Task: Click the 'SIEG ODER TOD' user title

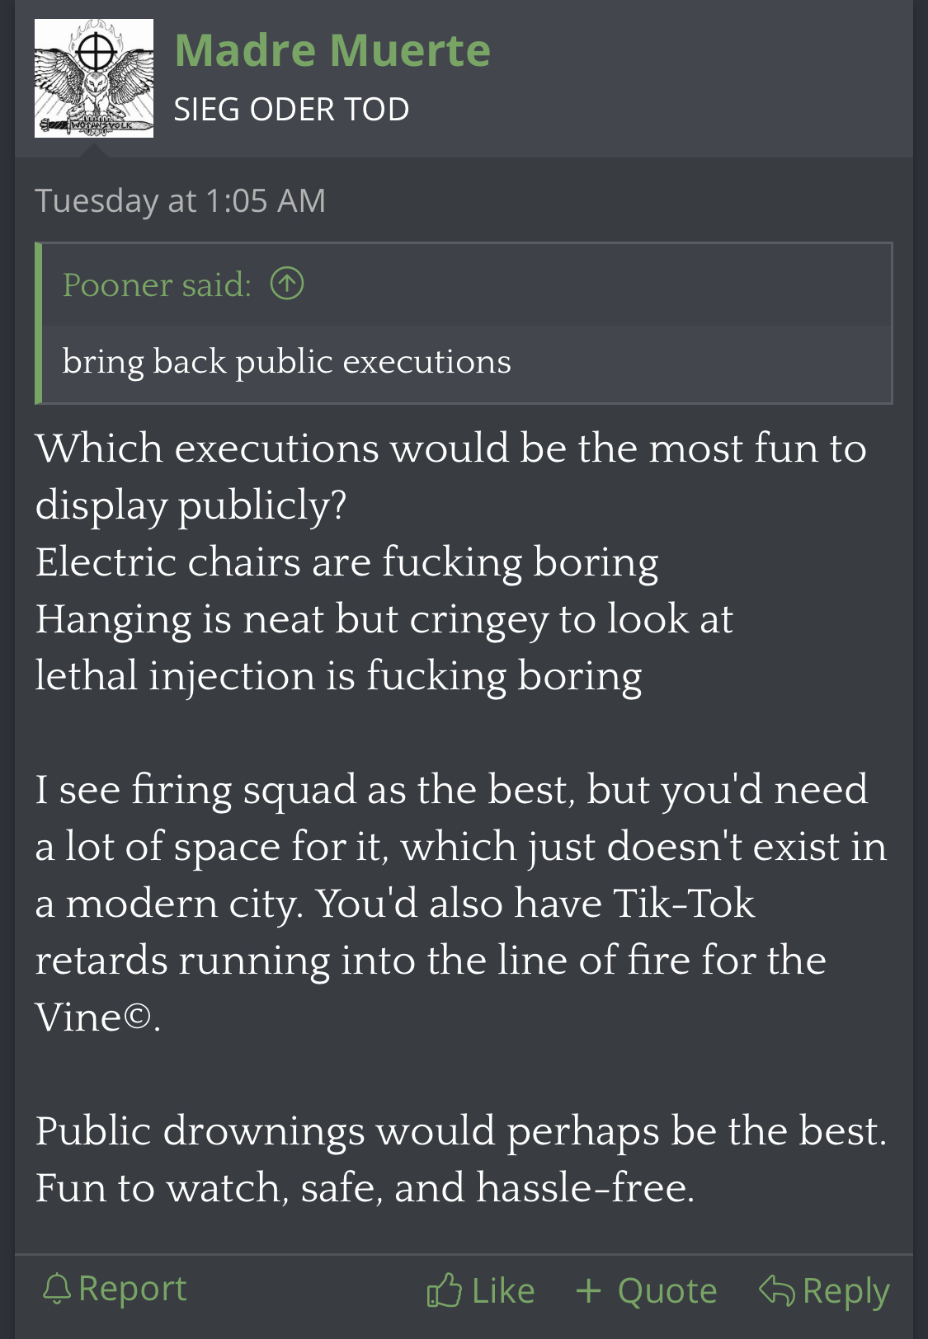Action: pos(291,109)
